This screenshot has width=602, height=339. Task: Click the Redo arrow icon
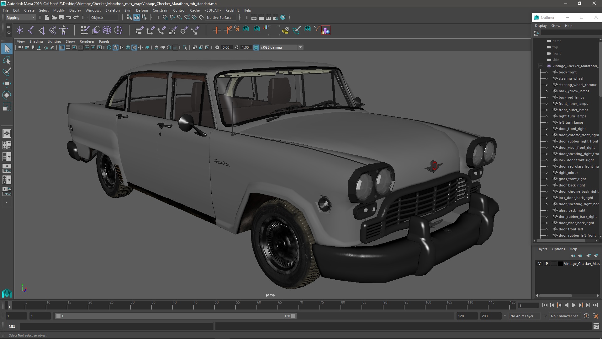pyautogui.click(x=76, y=18)
